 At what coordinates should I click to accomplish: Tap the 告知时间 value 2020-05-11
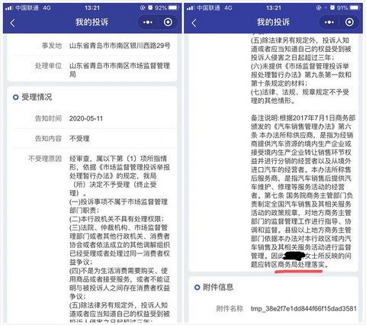pos(86,118)
